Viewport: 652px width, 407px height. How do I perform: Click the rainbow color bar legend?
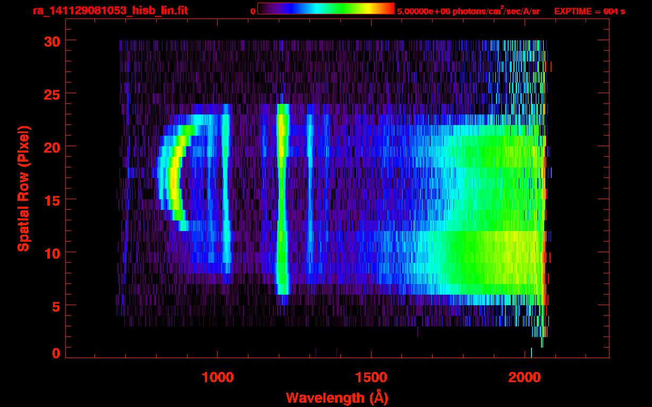(x=326, y=9)
